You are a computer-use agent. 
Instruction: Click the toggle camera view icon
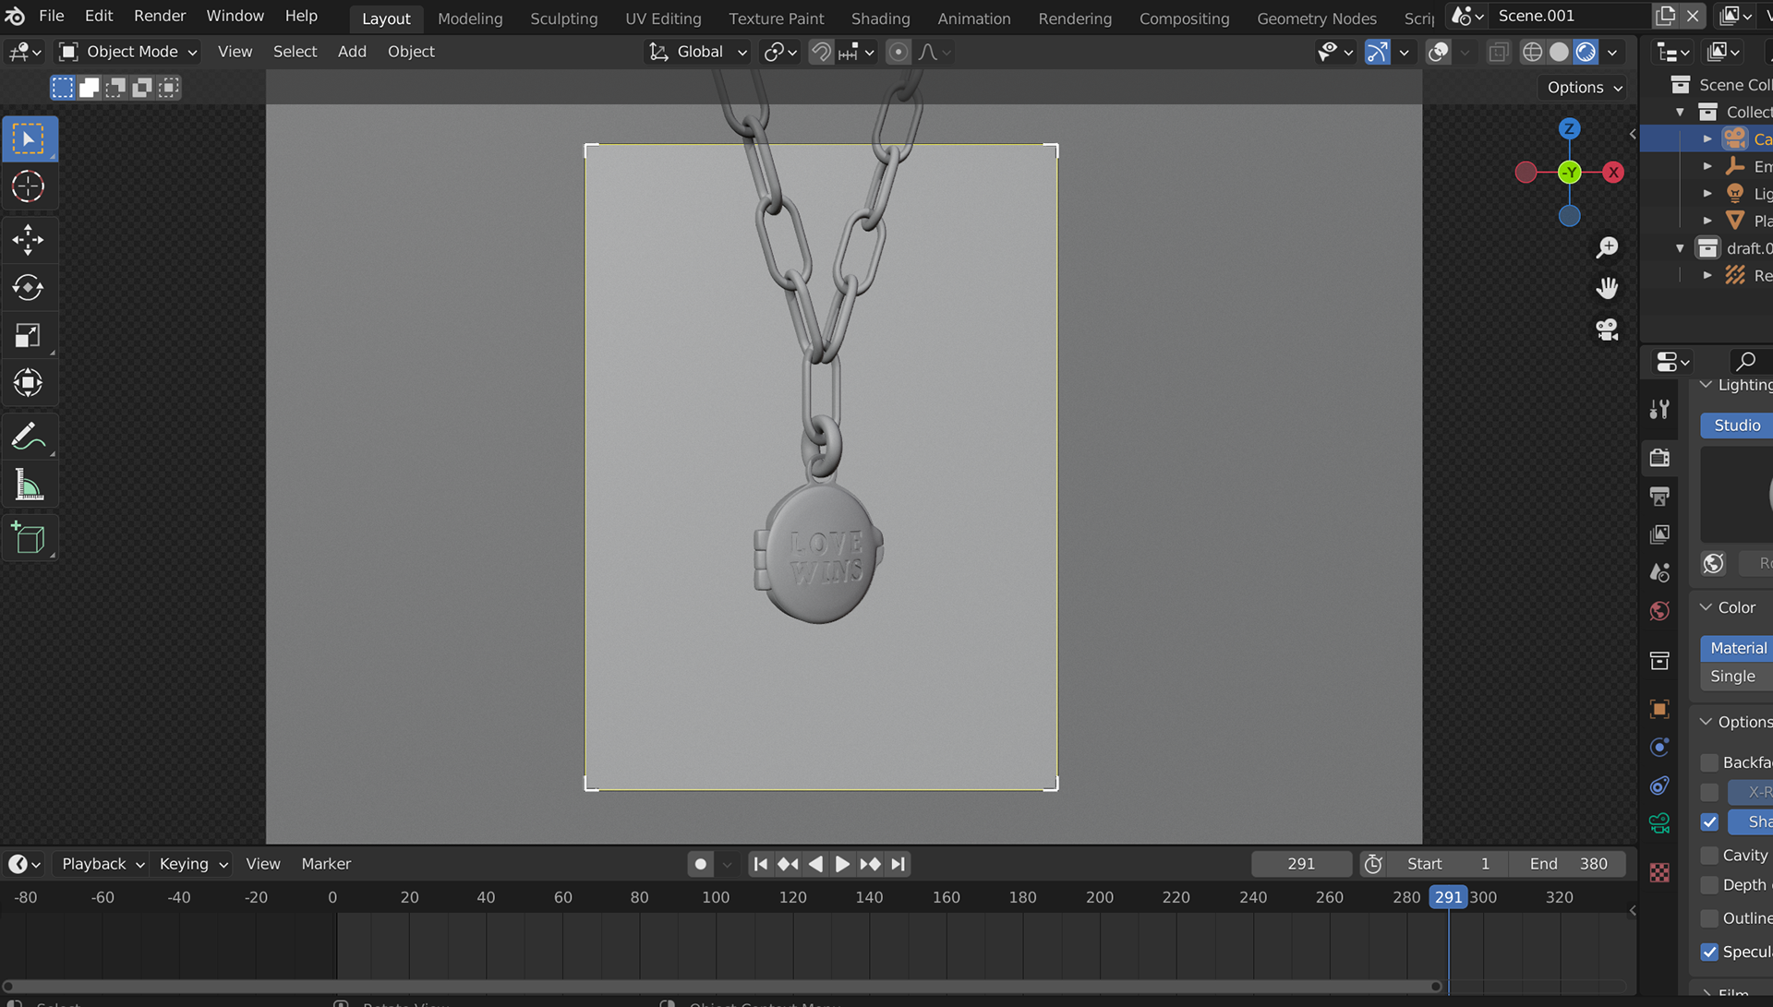pyautogui.click(x=1607, y=330)
